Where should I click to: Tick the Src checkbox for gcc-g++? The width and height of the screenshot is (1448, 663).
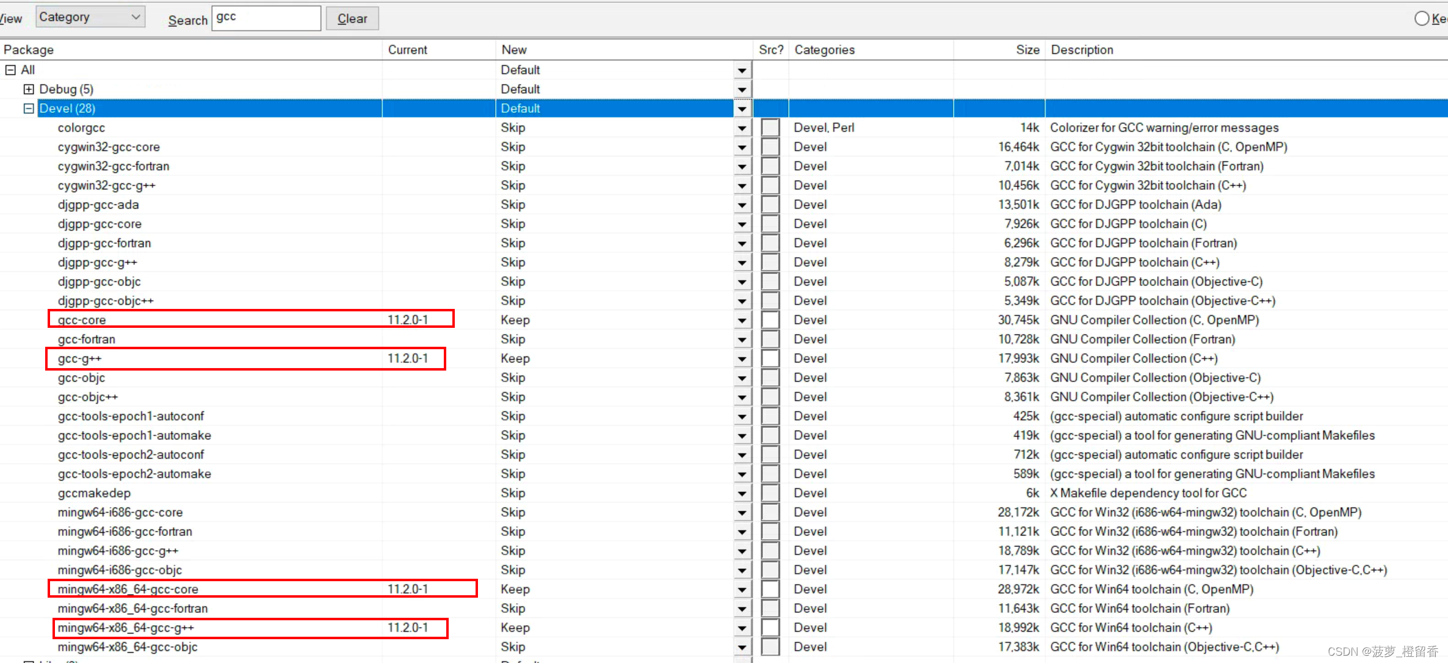coord(770,358)
